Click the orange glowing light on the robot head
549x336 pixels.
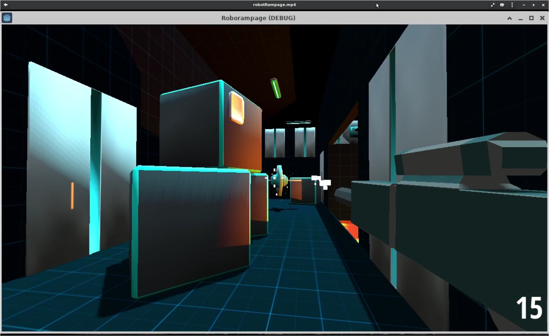click(x=237, y=108)
